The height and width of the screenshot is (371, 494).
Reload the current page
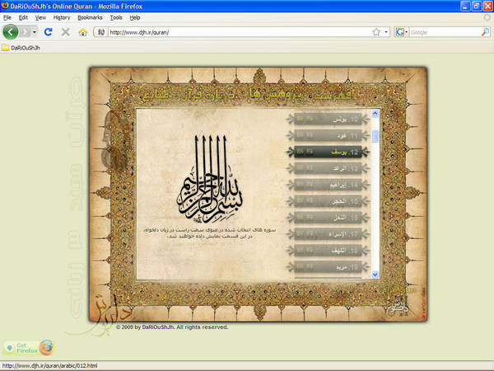(49, 32)
